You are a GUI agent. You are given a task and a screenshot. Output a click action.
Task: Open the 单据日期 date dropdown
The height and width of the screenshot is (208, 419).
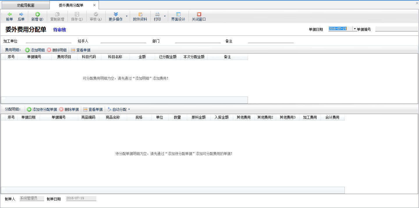point(354,29)
